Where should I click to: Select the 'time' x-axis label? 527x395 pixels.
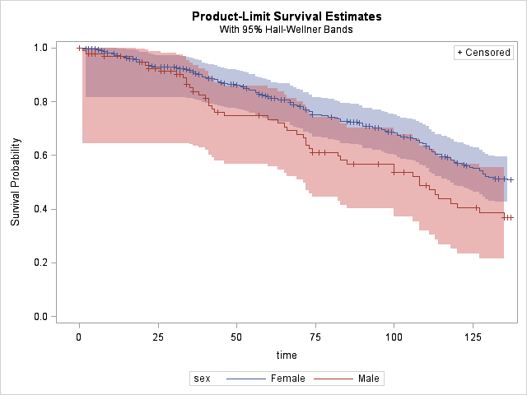[287, 355]
